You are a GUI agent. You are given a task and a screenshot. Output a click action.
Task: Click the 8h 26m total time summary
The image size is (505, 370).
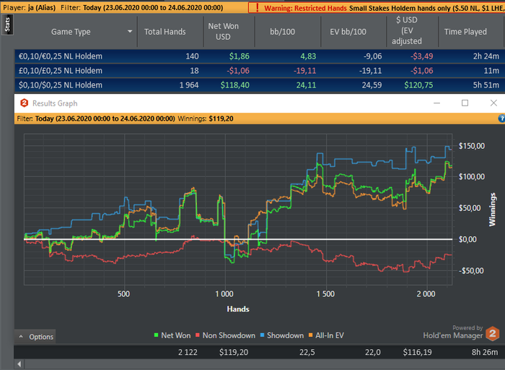coord(485,352)
